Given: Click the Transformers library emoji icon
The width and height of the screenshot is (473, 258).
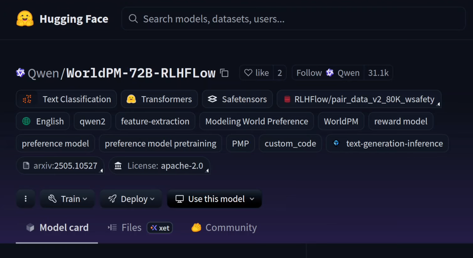Looking at the screenshot, I should click(131, 99).
